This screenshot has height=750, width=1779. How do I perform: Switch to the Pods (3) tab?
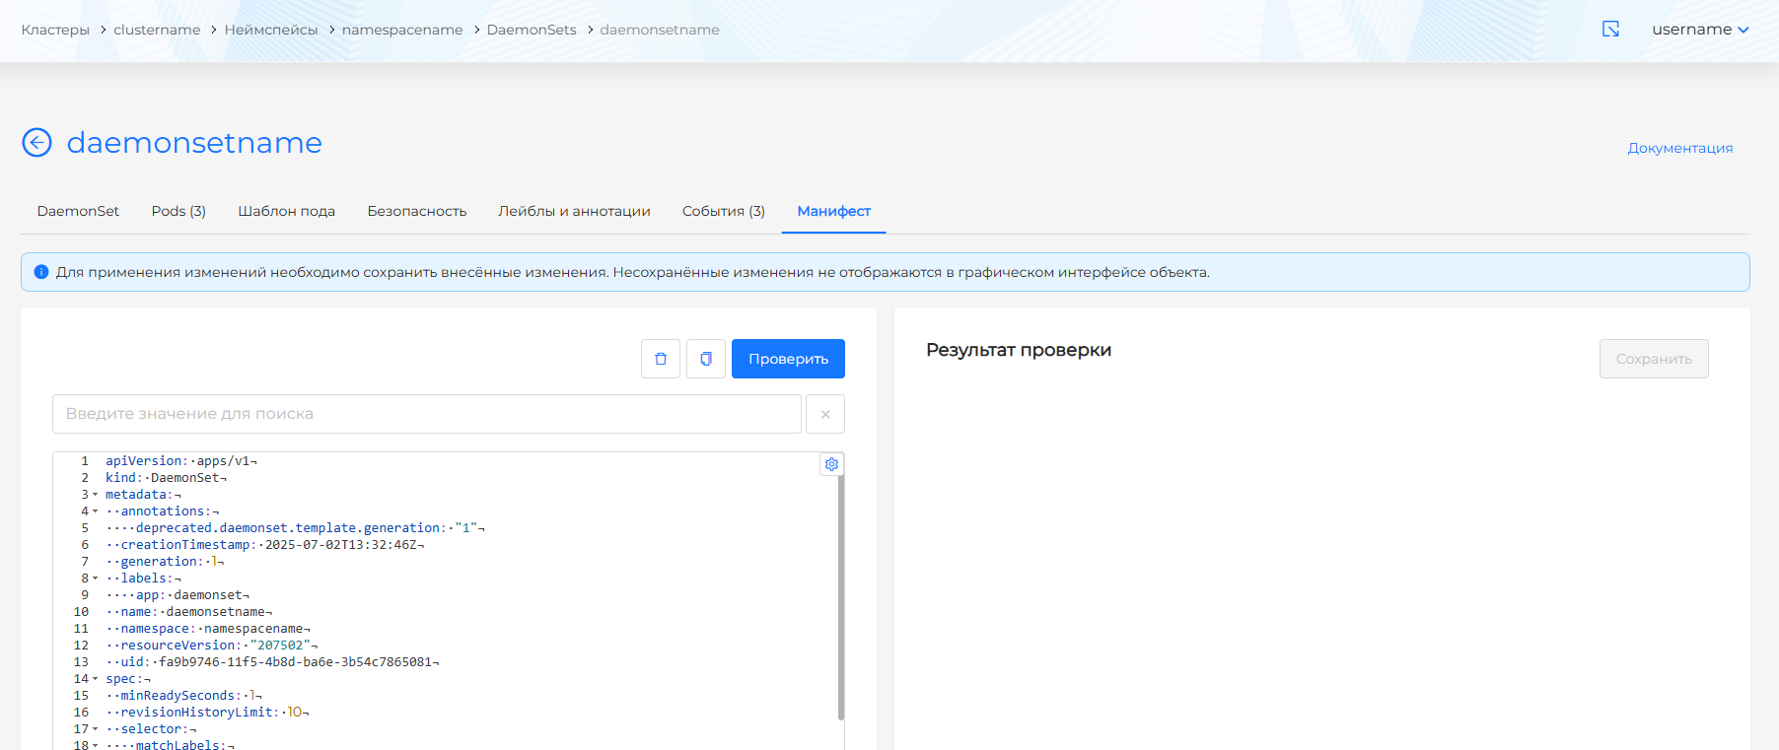click(178, 211)
